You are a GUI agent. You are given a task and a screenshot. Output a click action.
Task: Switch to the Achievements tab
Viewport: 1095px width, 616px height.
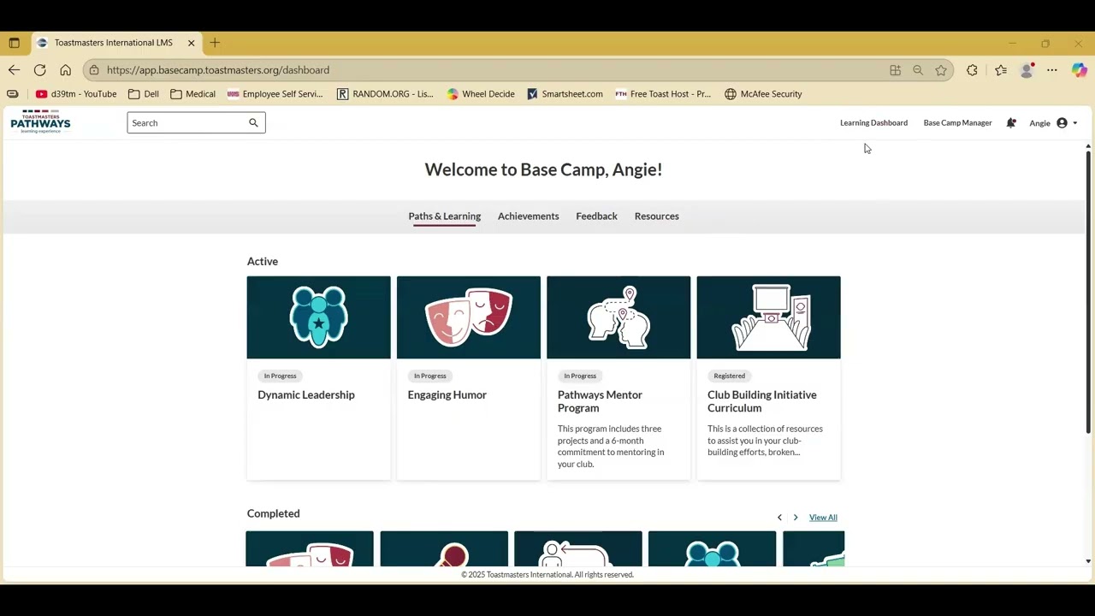[x=529, y=216]
